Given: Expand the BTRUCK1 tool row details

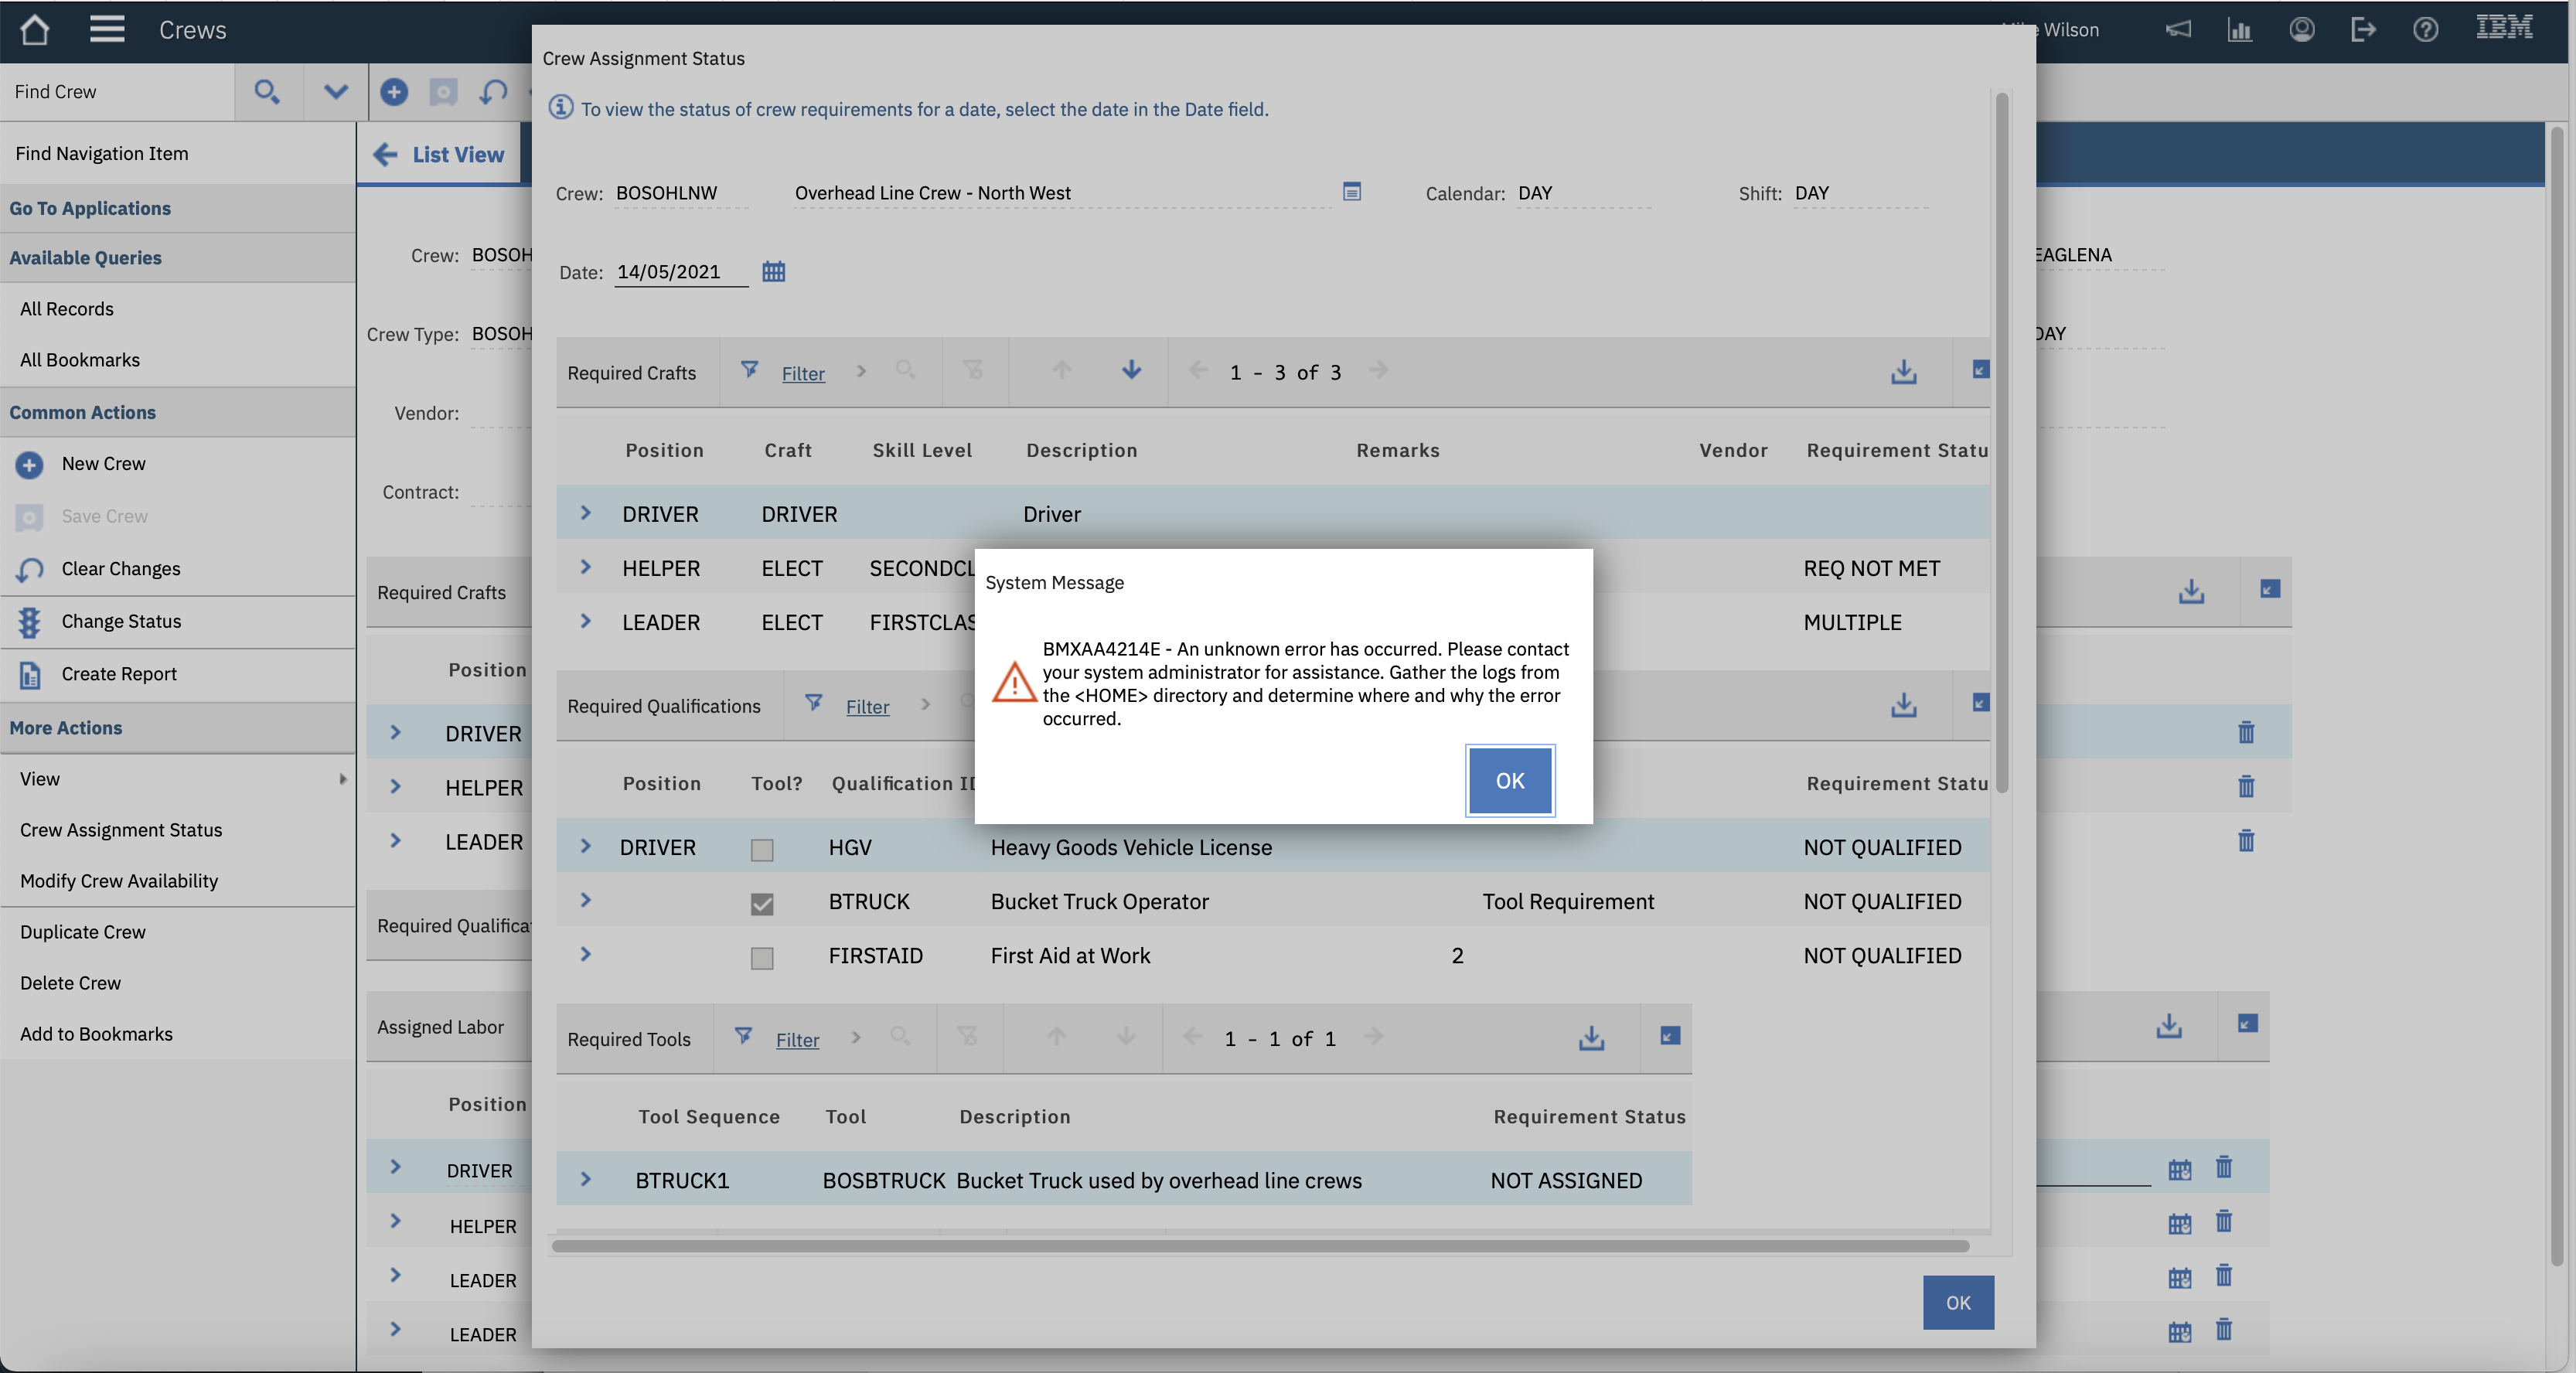Looking at the screenshot, I should 587,1180.
